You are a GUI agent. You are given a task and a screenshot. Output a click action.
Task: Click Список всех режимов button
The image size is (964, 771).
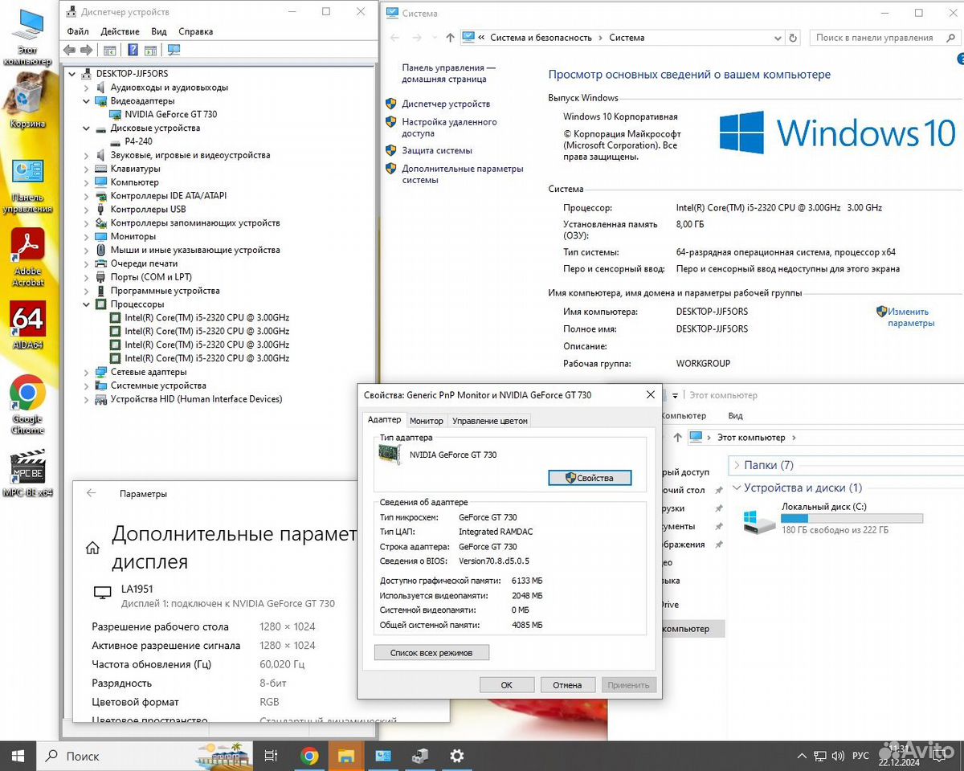[431, 653]
